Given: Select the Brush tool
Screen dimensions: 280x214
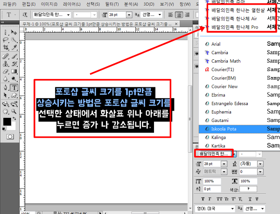Looking at the screenshot, I should 14,57.
